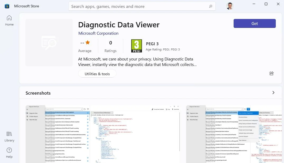The height and width of the screenshot is (163, 284).
Task: Click the orange rating star
Action: tap(88, 42)
